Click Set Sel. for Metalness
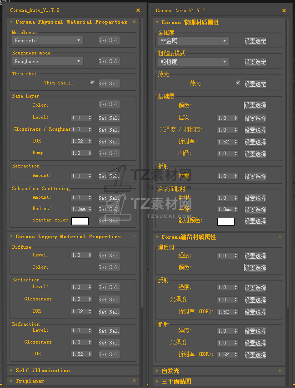295x388 pixels. (x=110, y=40)
